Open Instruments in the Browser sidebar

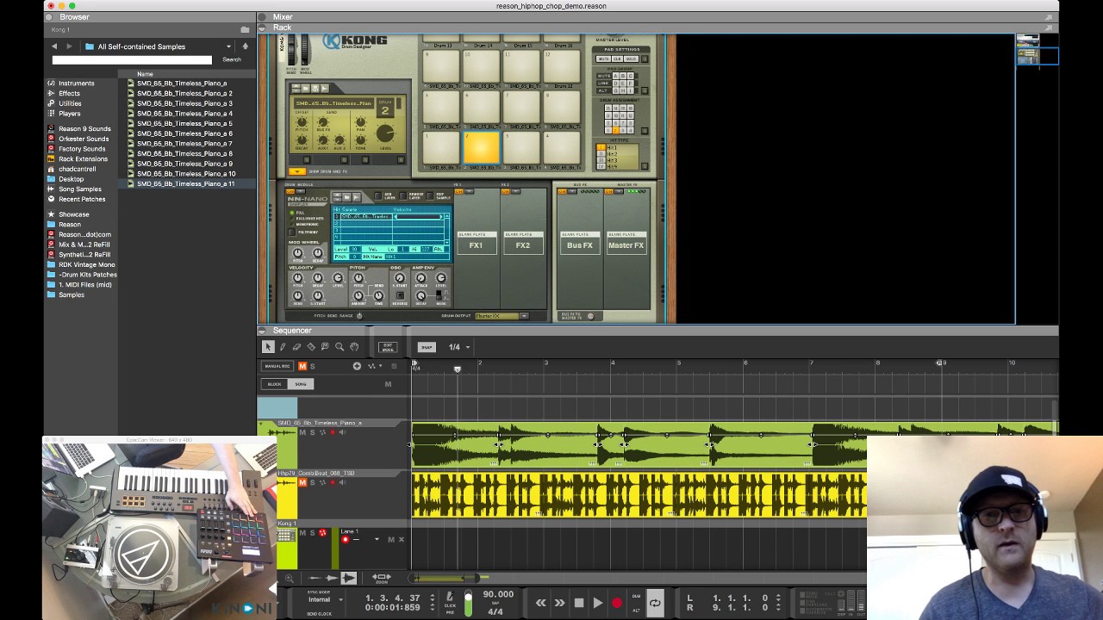[x=77, y=84]
